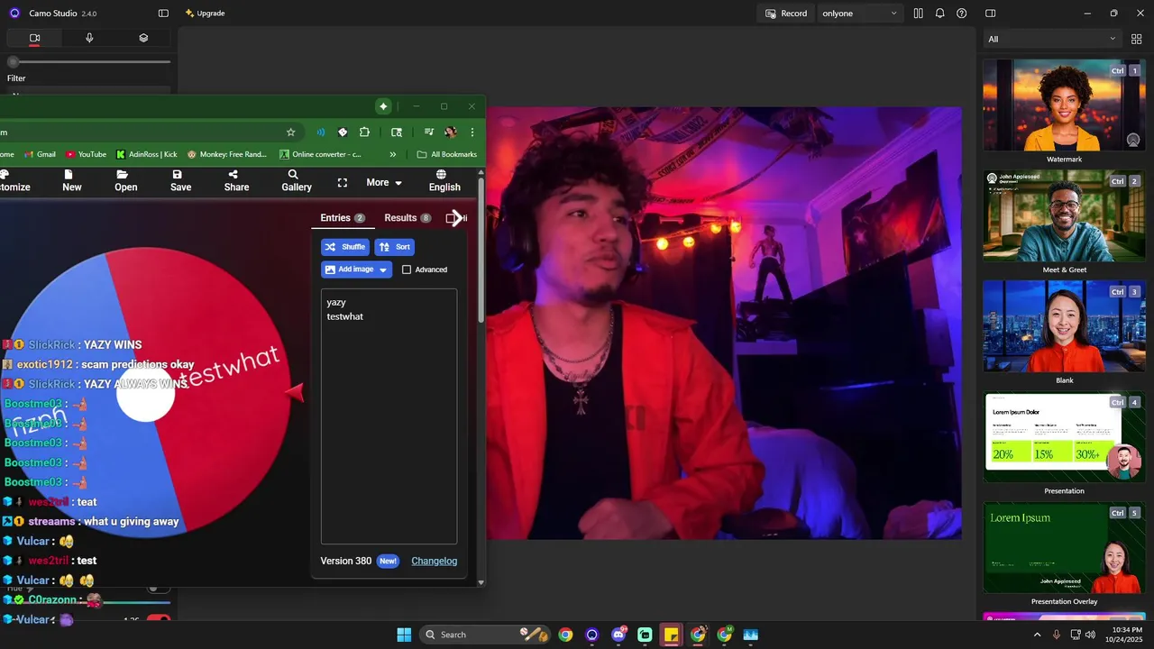The width and height of the screenshot is (1154, 649).
Task: Open the browser three-dot menu
Action: click(x=472, y=133)
